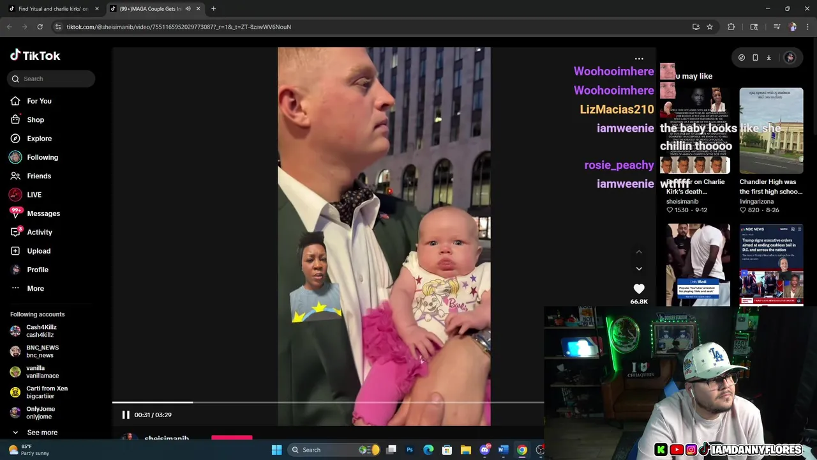
Task: Open a new Chrome tab
Action: (213, 9)
